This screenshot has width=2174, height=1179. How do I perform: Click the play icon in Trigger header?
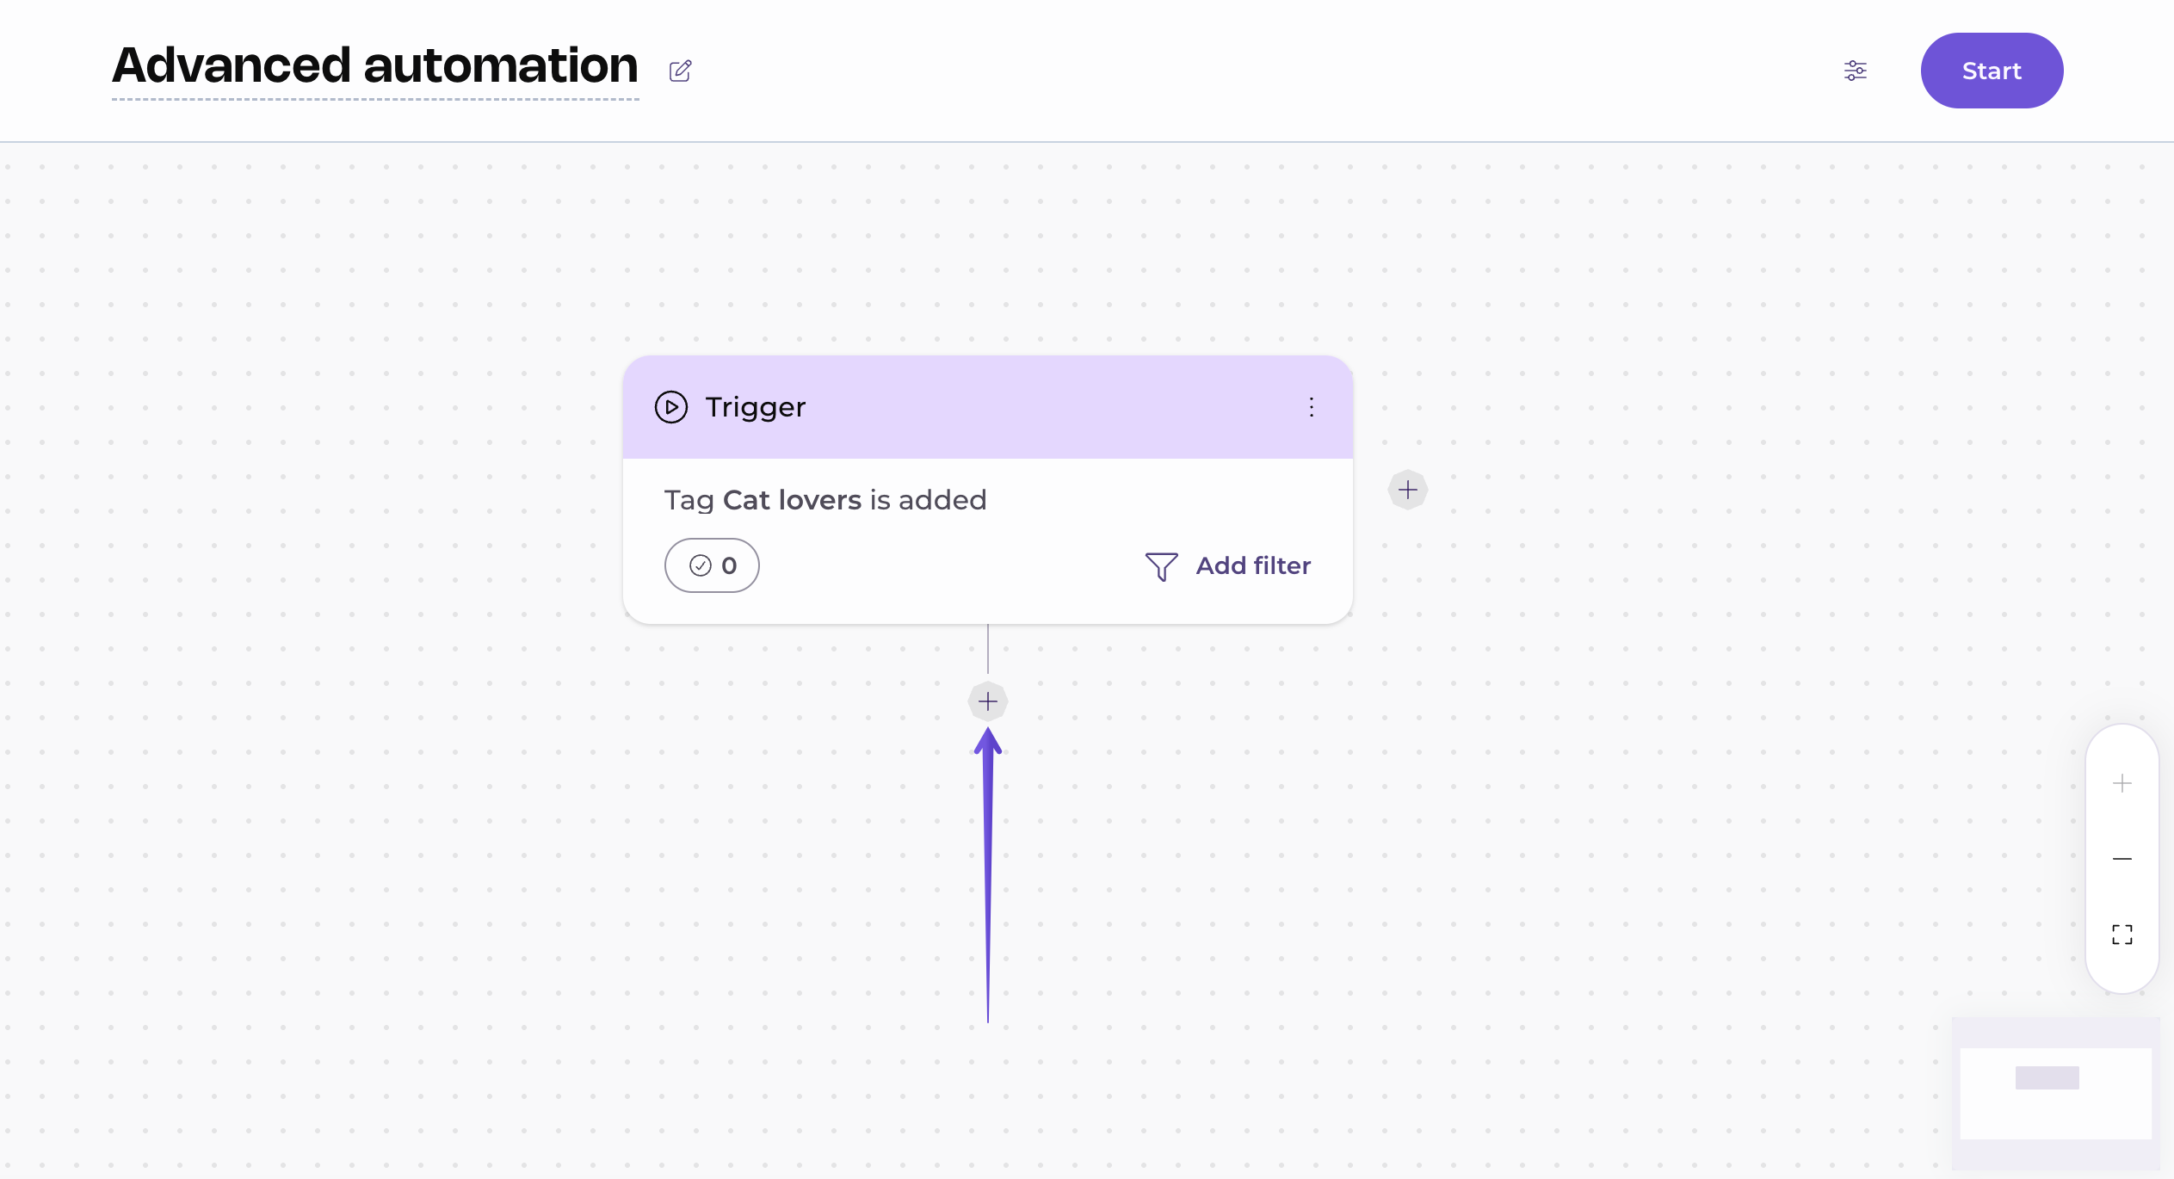pos(671,407)
